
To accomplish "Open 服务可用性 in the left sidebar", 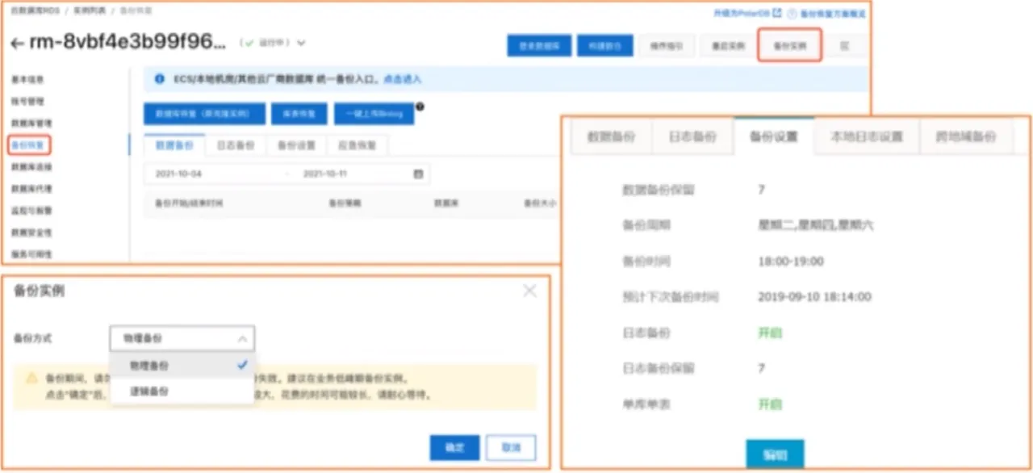I will tap(31, 254).
